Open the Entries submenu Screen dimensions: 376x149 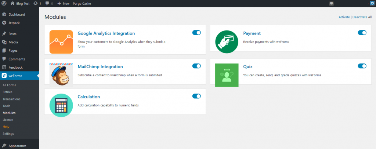click(7, 92)
